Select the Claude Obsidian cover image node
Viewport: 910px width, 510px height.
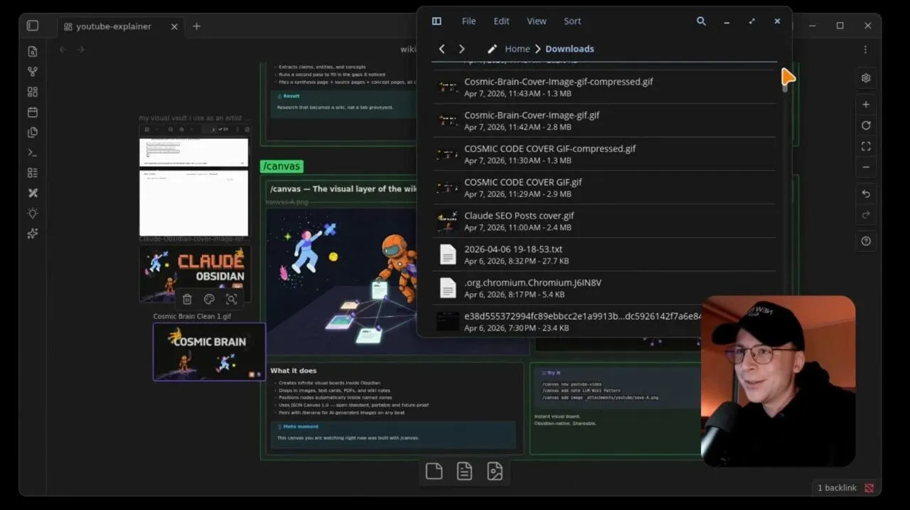[195, 273]
